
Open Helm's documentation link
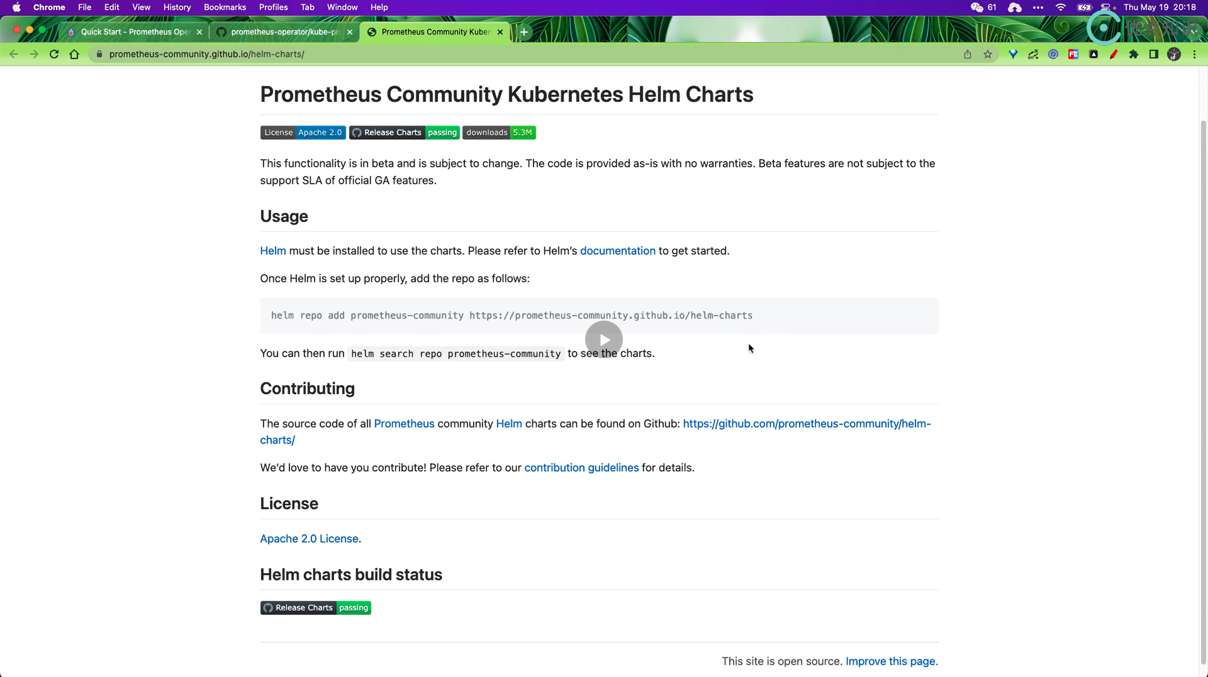tap(618, 251)
